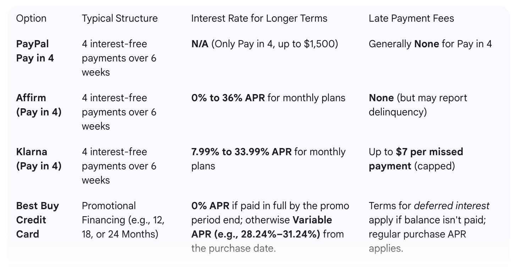Screen dimensions: 518x267
Task: Click the "Typical Structure" column header
Action: (x=120, y=18)
